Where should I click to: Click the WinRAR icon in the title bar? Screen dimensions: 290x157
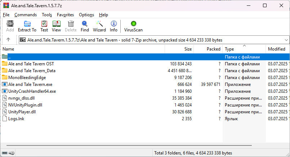(x=6, y=5)
